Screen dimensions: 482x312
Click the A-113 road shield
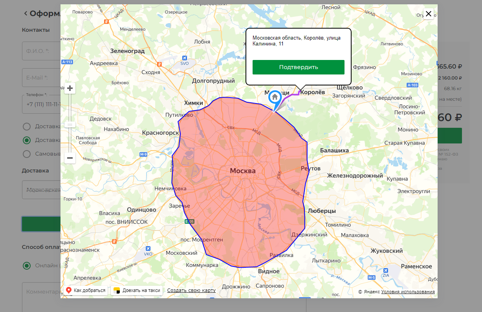[x=67, y=62]
